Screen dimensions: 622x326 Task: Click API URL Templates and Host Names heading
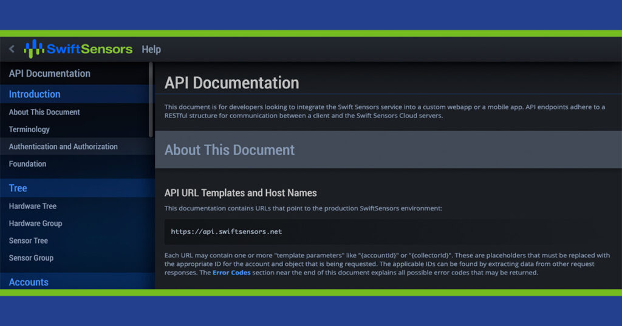[241, 193]
